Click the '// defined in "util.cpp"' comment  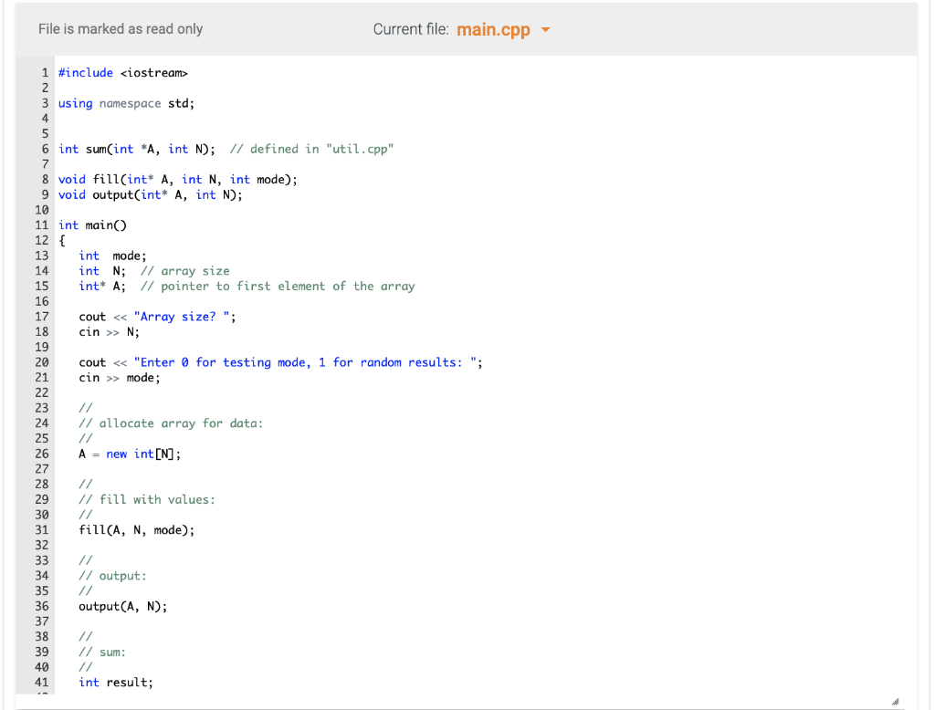click(x=312, y=149)
